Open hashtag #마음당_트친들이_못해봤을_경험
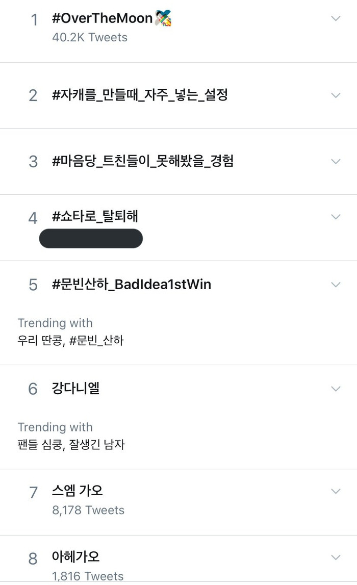357x585 pixels. (x=143, y=161)
